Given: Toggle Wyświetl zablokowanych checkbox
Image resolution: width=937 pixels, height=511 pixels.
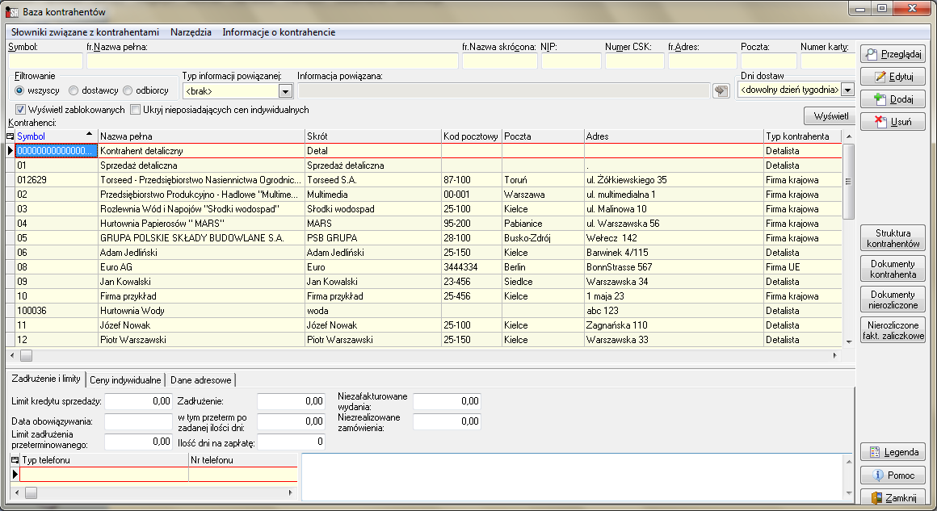Looking at the screenshot, I should pos(20,110).
